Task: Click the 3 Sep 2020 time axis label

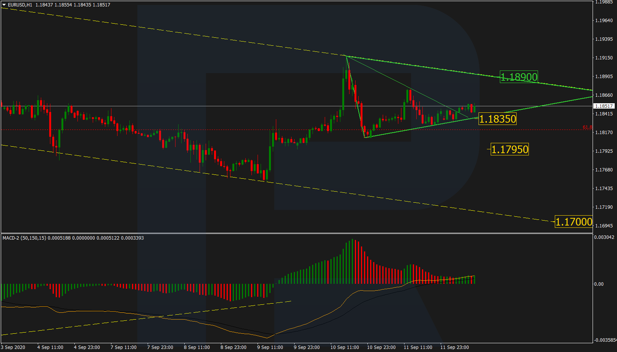Action: point(13,347)
